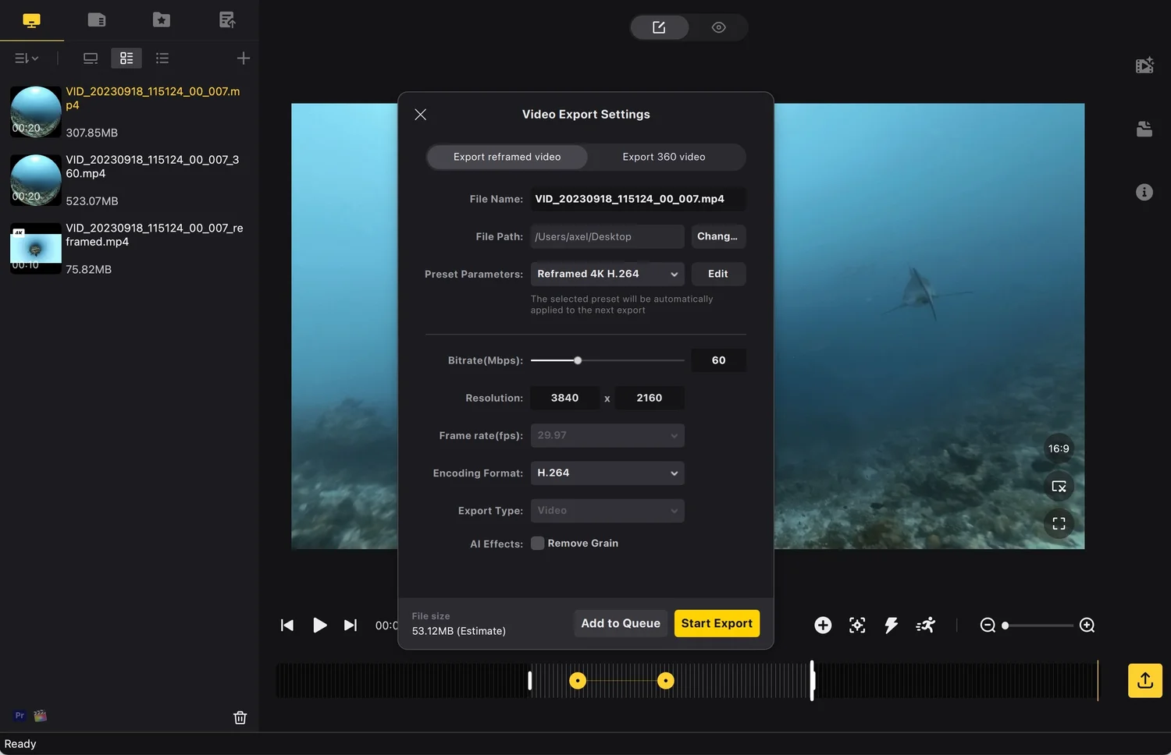Select the VID_20230918_115124_00_007_reframed.mp4 thumbnail
Viewport: 1171px width, 755px height.
point(35,248)
